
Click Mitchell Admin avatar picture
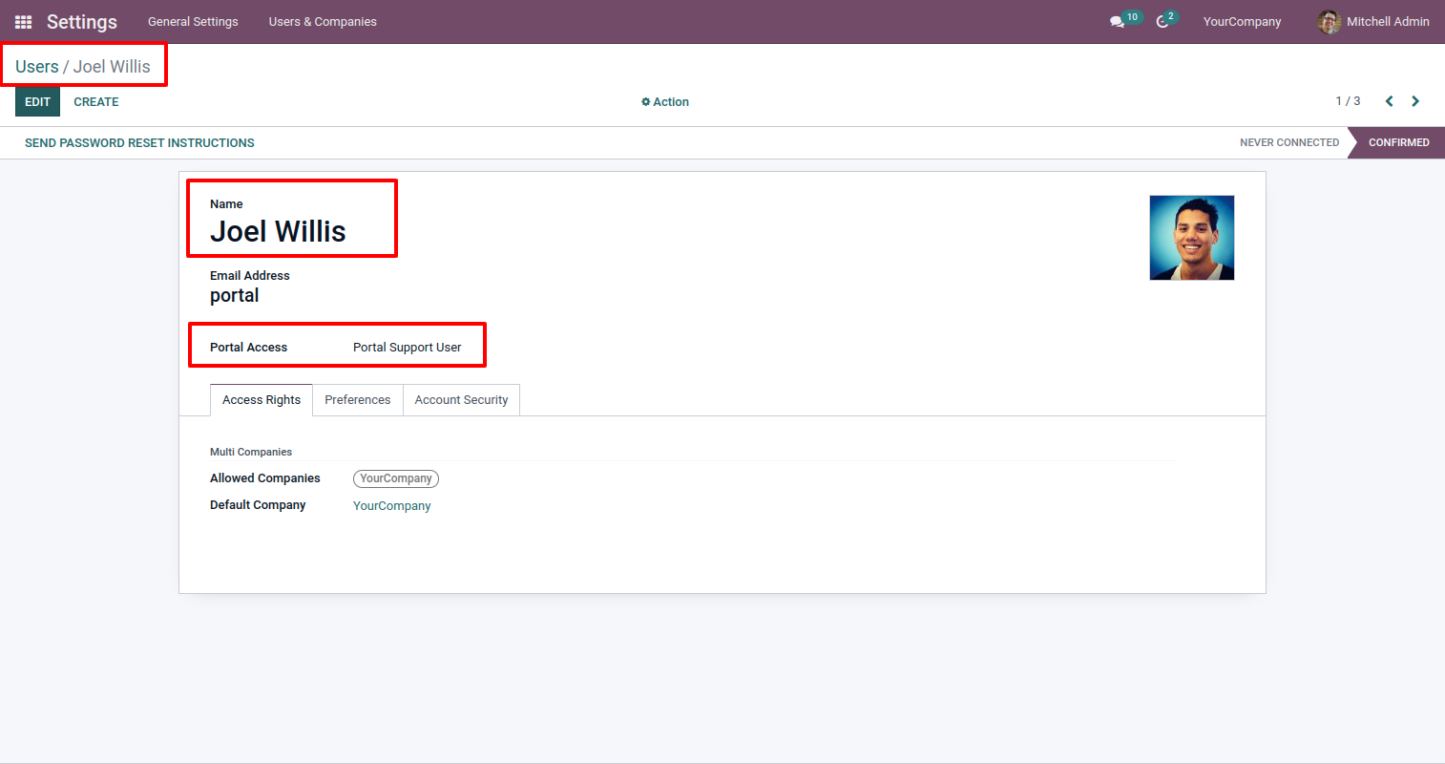coord(1330,21)
